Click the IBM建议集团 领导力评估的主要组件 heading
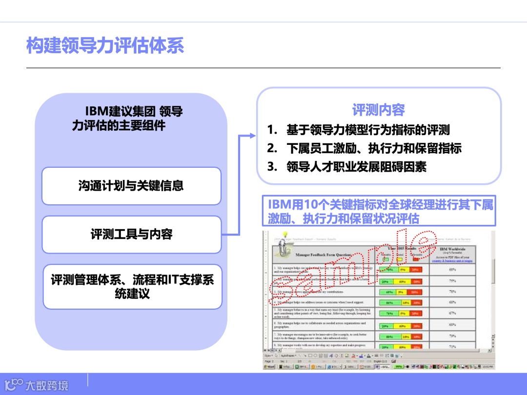 127,118
